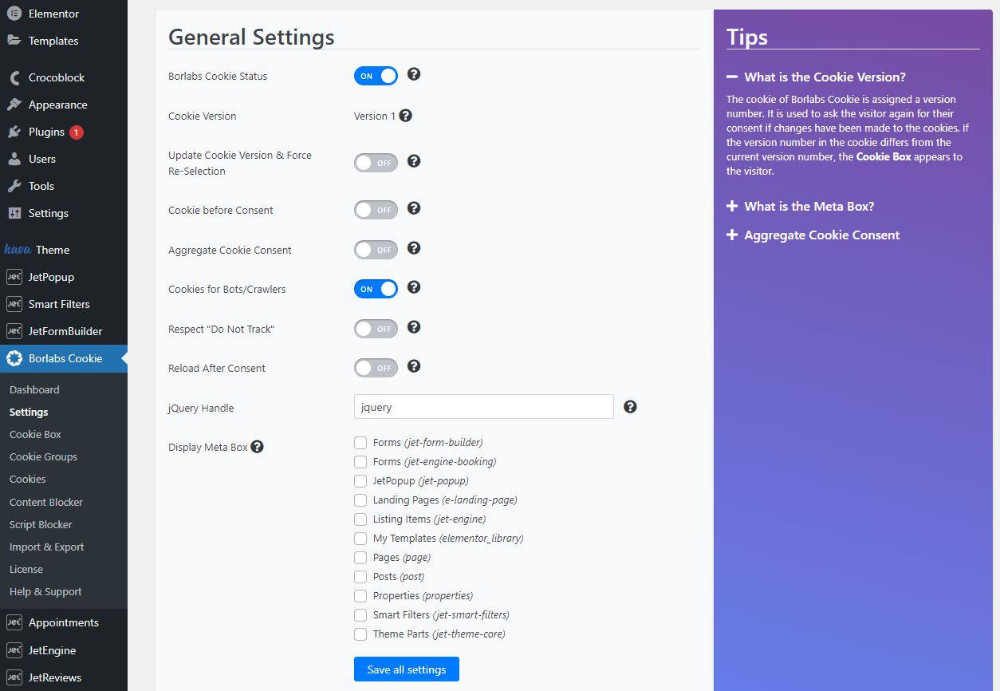Click the jQuery Handle input field
1000x691 pixels.
tap(484, 407)
